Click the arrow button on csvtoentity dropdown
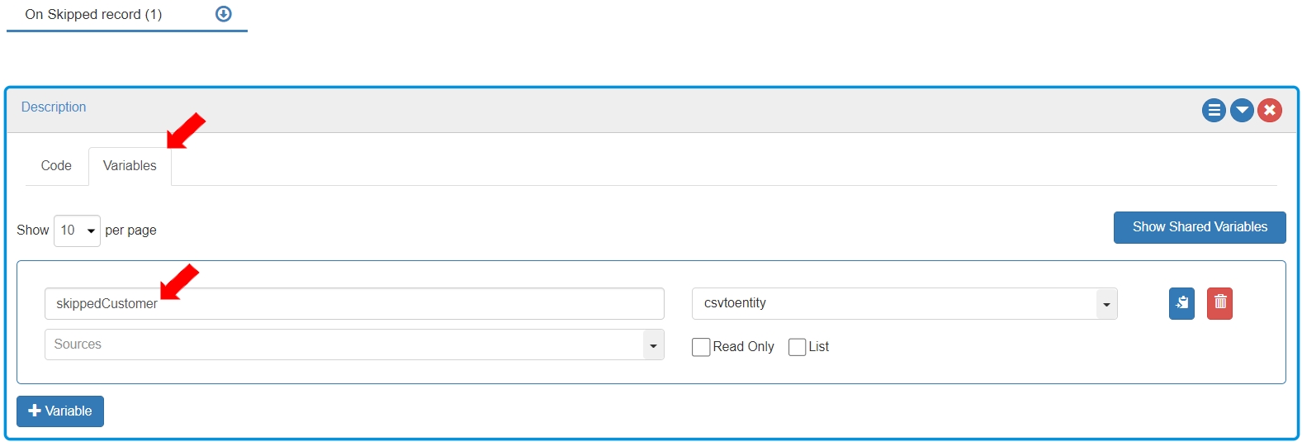Image resolution: width=1302 pixels, height=442 pixels. [1106, 304]
